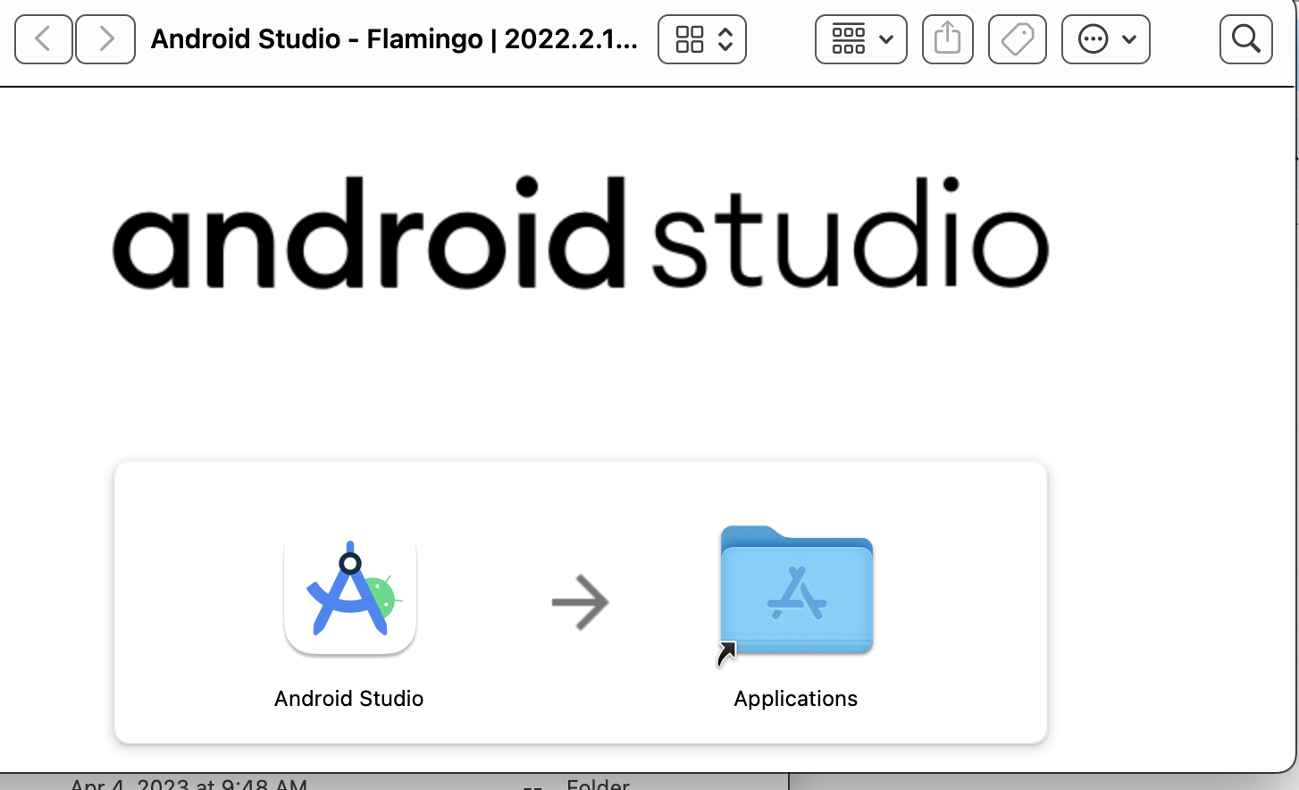Click the group-by grid icon

click(x=848, y=39)
